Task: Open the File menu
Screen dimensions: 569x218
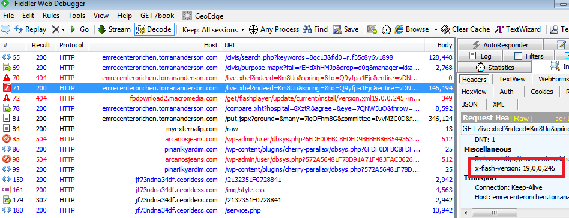Action: 8,16
